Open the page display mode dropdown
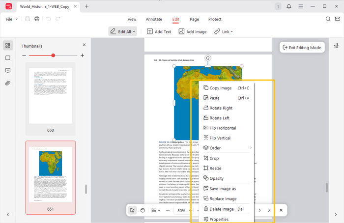Image resolution: width=344 pixels, height=223 pixels. [156, 210]
